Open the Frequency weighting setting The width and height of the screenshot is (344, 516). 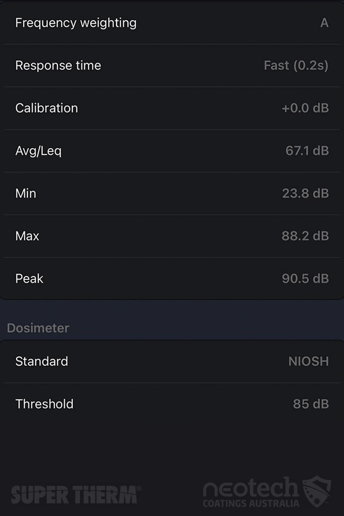pyautogui.click(x=76, y=23)
